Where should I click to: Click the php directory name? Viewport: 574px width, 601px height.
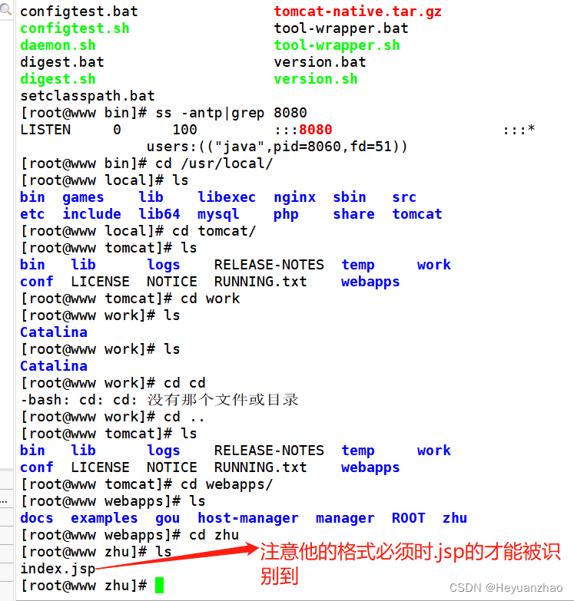(x=287, y=214)
